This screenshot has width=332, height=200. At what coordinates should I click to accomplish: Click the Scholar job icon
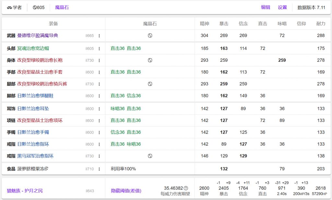(9, 7)
